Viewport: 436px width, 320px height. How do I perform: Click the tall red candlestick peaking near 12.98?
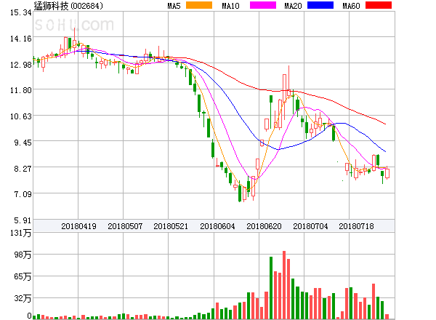[288, 81]
